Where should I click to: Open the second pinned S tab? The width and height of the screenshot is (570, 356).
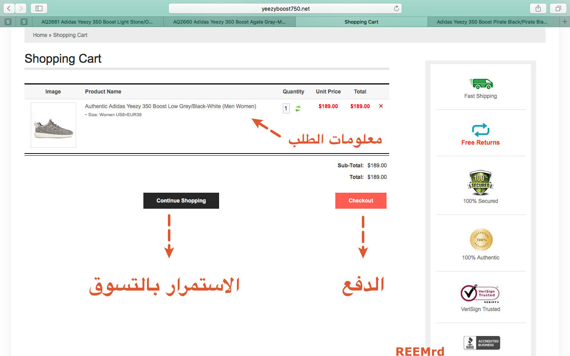(24, 22)
